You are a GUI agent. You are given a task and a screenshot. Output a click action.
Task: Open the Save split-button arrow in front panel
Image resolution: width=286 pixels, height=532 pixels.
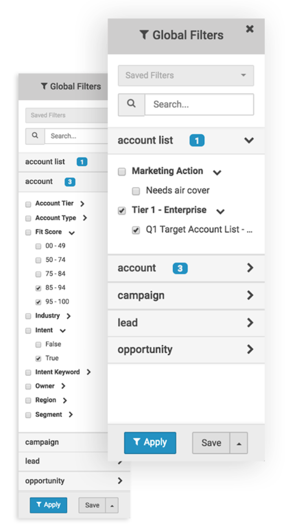(239, 443)
